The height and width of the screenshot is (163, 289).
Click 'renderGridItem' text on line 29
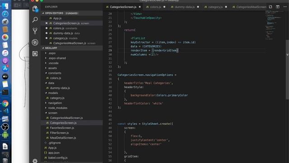165,50
